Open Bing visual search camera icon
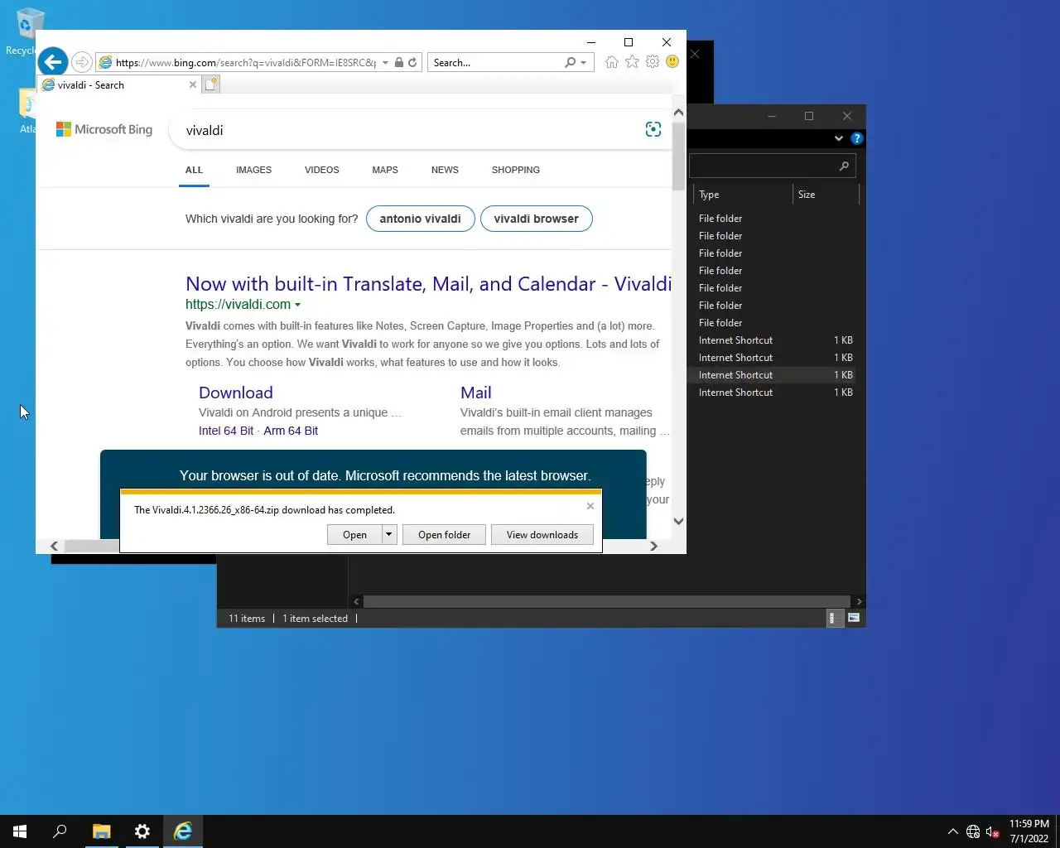This screenshot has height=848, width=1060. click(653, 129)
